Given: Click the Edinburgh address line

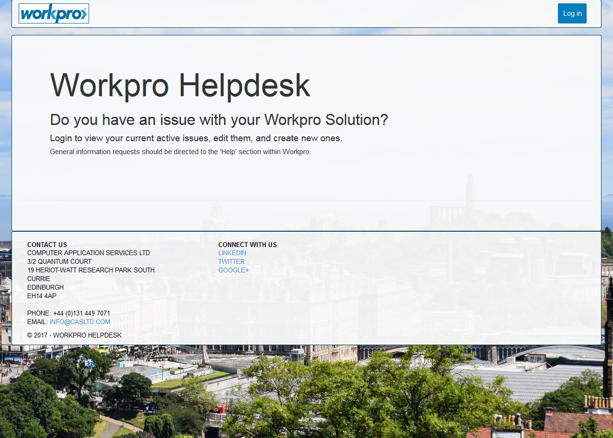Looking at the screenshot, I should click(45, 287).
